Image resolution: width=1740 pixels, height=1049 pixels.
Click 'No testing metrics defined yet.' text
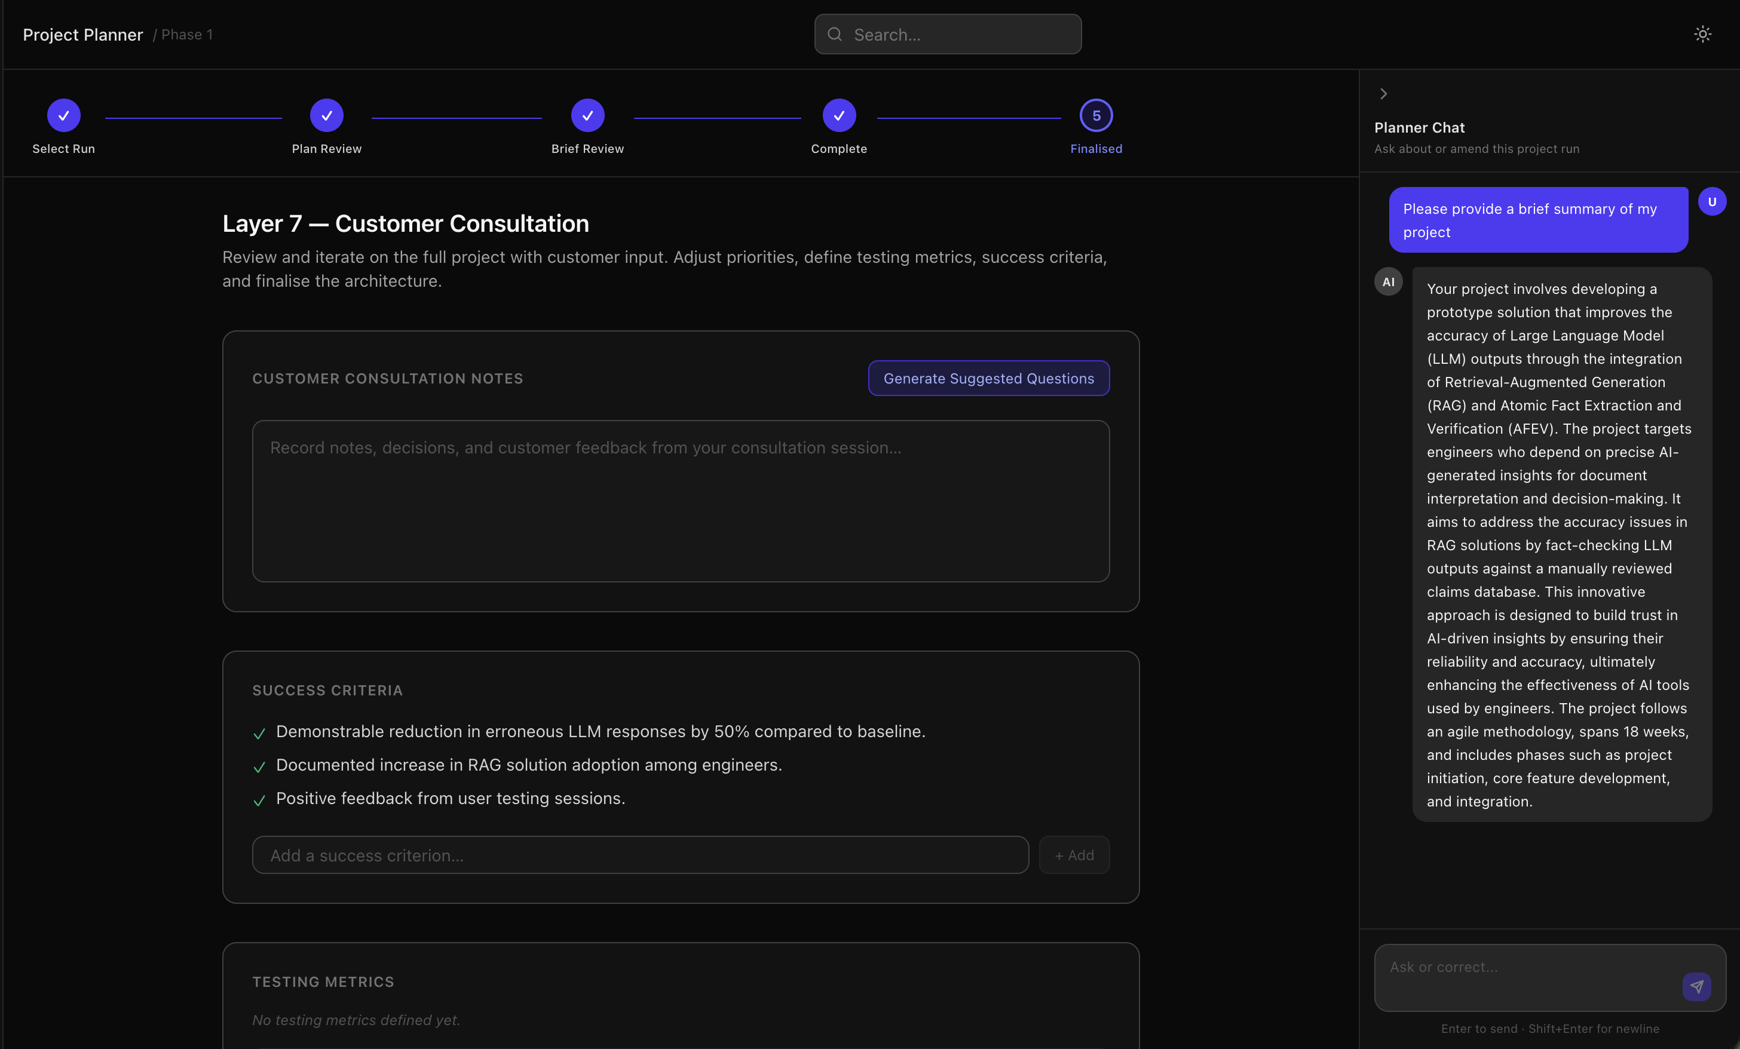pyautogui.click(x=356, y=1020)
